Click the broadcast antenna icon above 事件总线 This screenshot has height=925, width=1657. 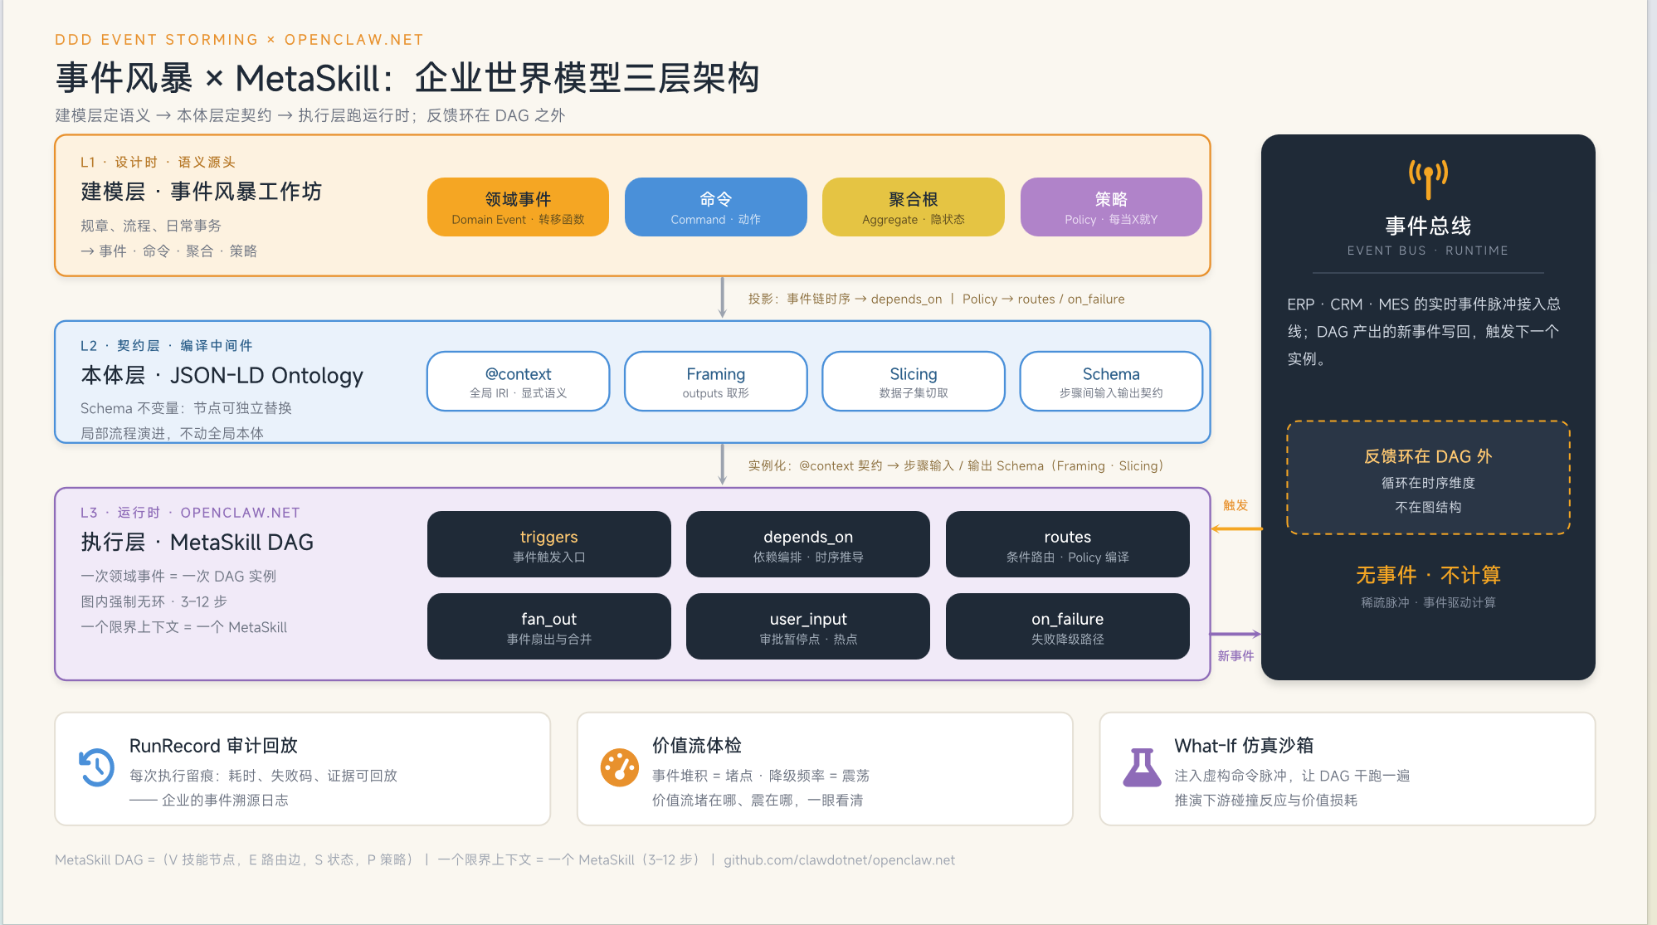[1428, 179]
